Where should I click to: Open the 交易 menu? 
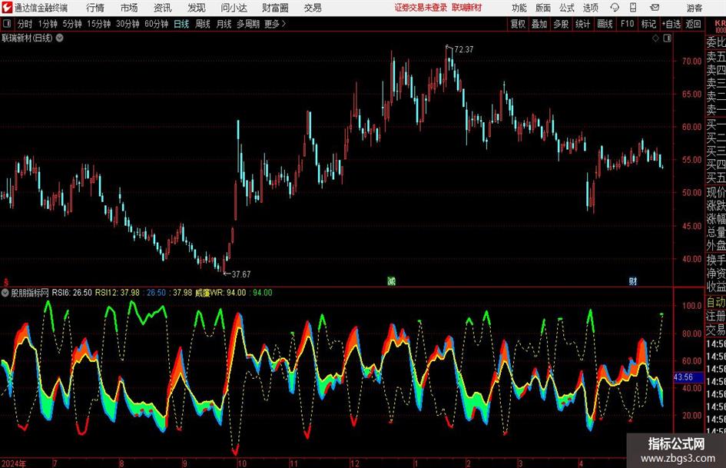(313, 8)
